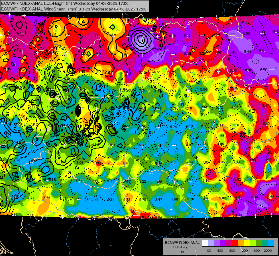Click the wind shear value 7.70
Screen dimensions: 279x256
173,109
